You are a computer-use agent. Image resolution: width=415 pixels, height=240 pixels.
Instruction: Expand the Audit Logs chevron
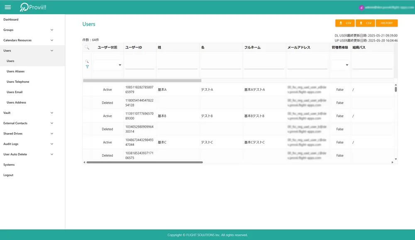pos(52,144)
